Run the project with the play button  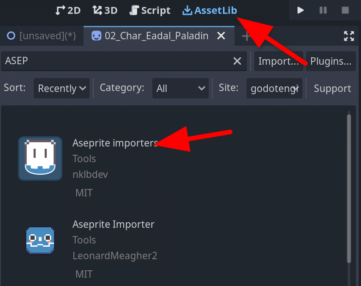click(300, 10)
